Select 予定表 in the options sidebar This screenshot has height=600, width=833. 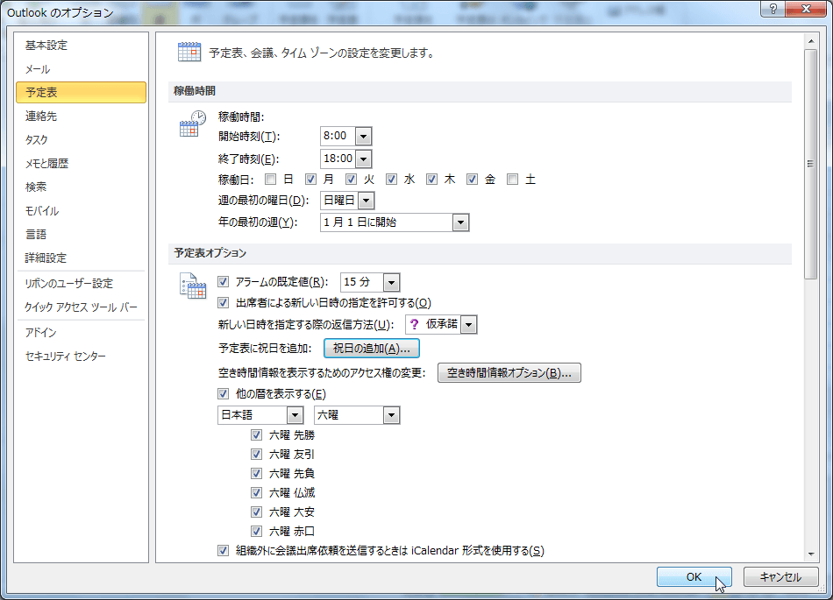tap(81, 92)
